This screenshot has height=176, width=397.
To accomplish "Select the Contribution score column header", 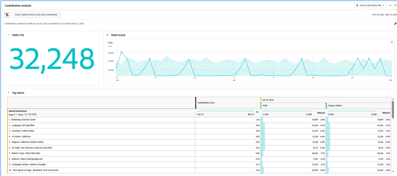I will [x=206, y=103].
